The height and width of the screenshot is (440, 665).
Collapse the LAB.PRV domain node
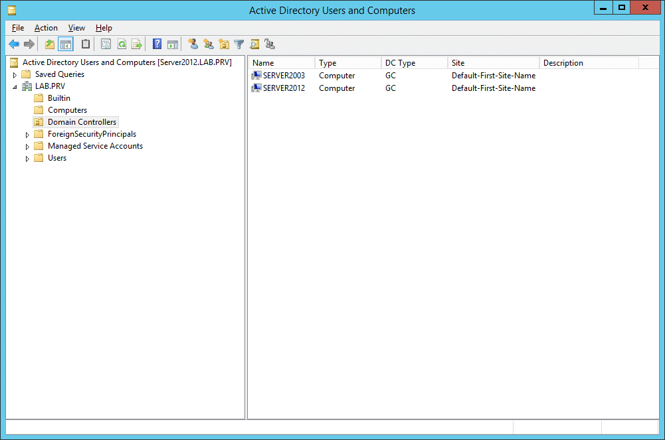point(15,87)
